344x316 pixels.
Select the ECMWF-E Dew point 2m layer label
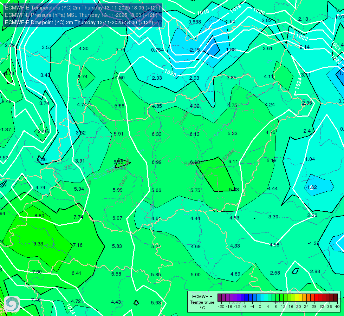(79, 22)
